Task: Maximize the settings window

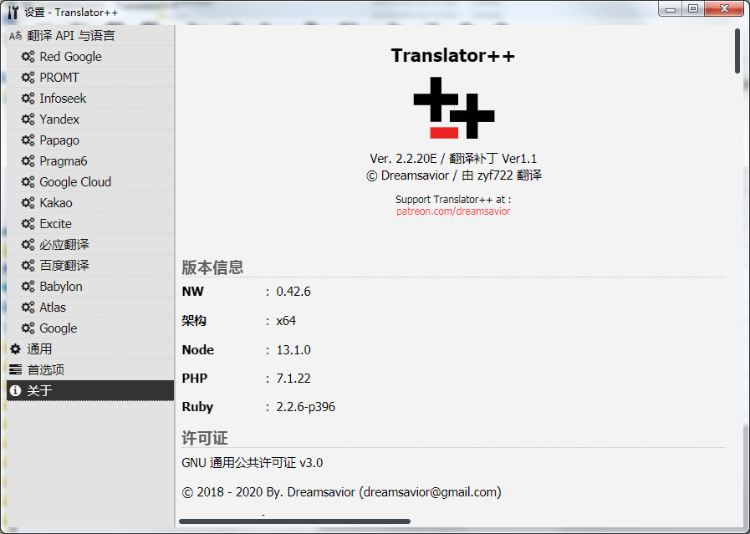Action: [693, 9]
